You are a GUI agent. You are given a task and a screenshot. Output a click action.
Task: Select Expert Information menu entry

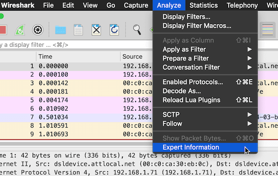pyautogui.click(x=205, y=148)
